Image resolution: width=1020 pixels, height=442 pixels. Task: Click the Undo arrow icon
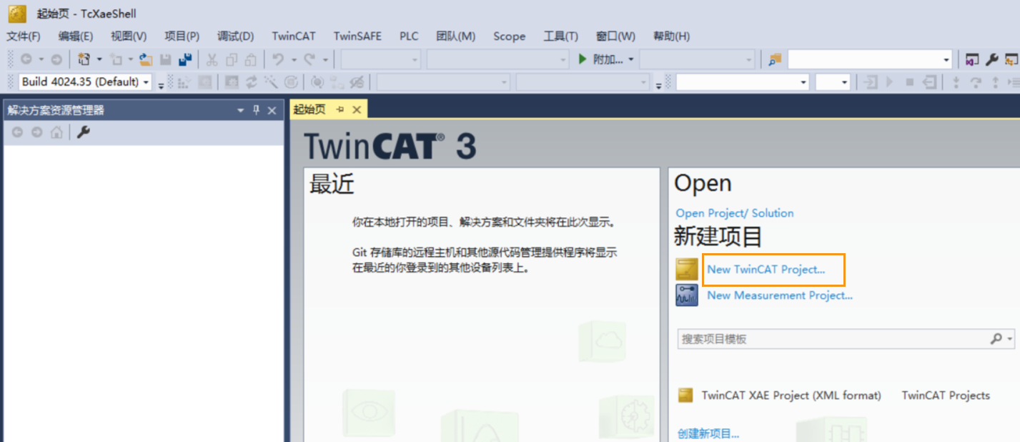click(x=277, y=59)
